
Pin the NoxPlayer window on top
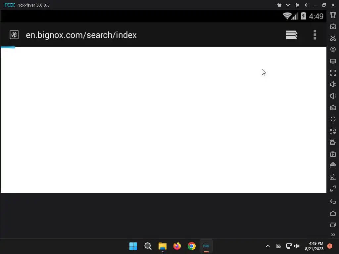coord(297,5)
